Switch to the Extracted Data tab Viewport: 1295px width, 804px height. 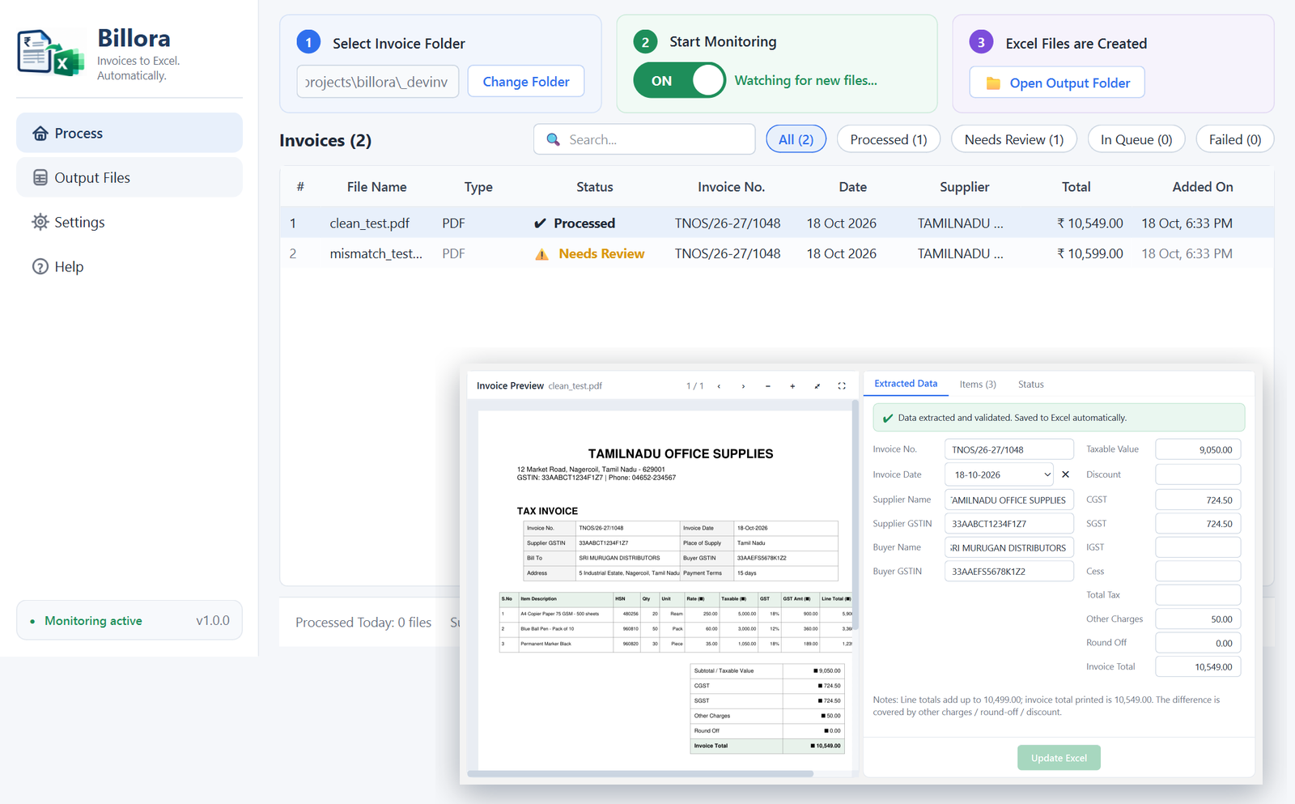(x=906, y=384)
